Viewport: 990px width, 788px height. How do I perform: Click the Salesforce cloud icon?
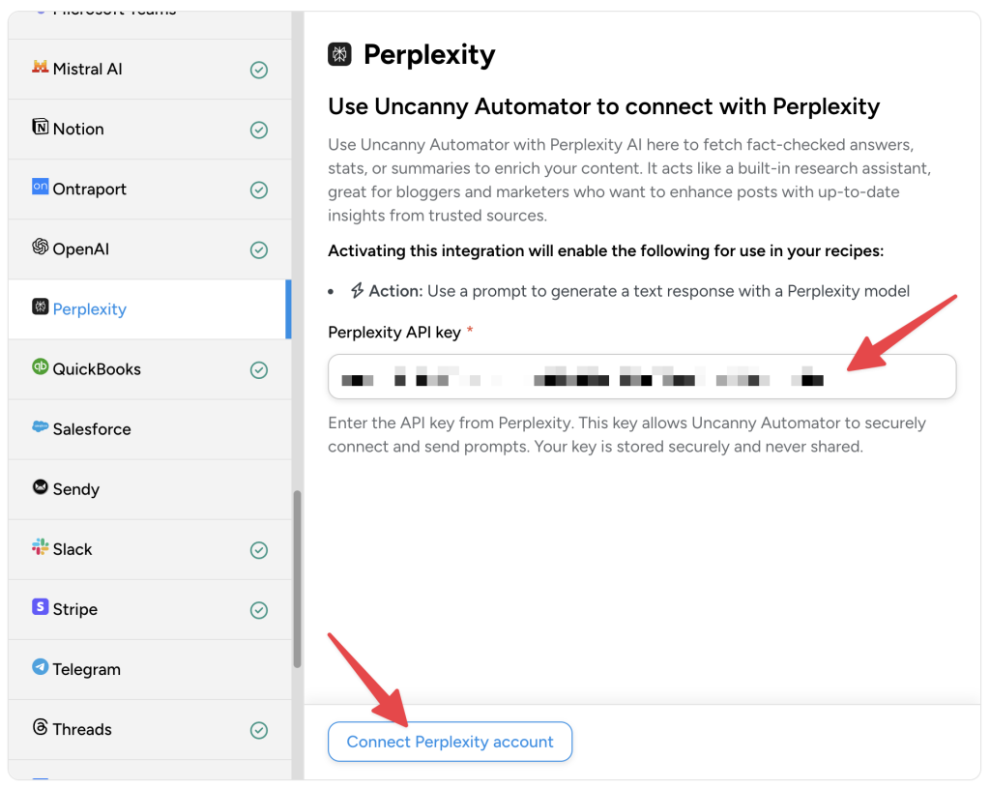pyautogui.click(x=39, y=428)
